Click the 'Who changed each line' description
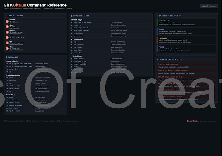The width and height of the screenshot is (222, 156). pos(118,53)
